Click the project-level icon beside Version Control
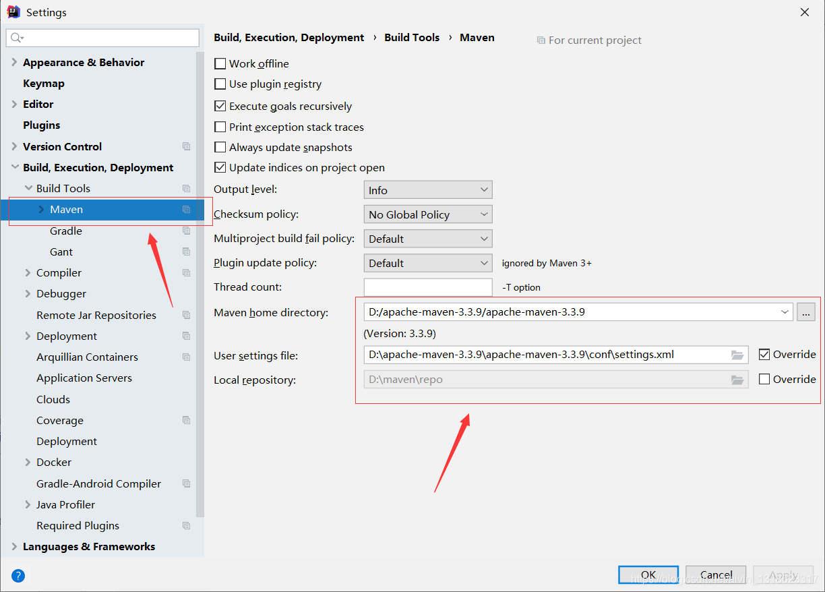The height and width of the screenshot is (592, 825). point(187,146)
